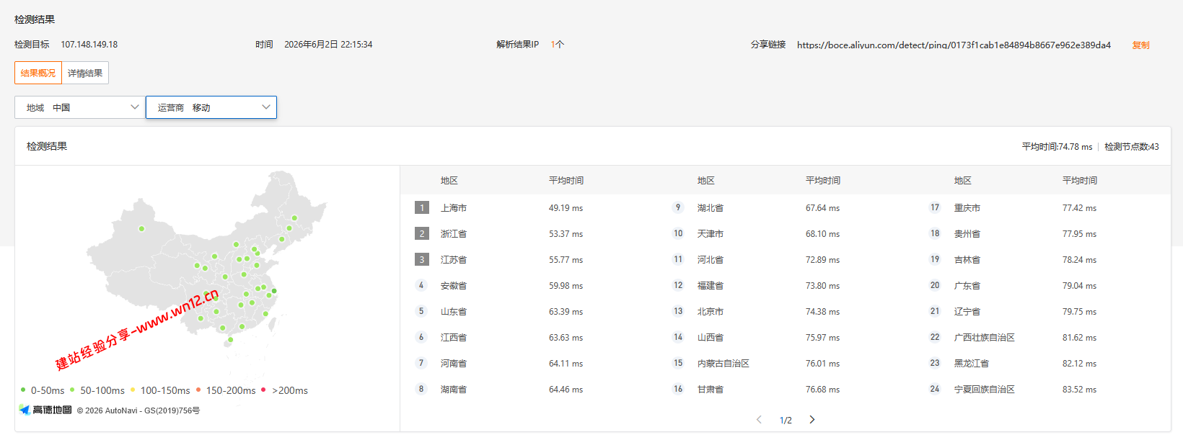
Task: Click the 检测节点数:43 summary
Action: point(1132,147)
